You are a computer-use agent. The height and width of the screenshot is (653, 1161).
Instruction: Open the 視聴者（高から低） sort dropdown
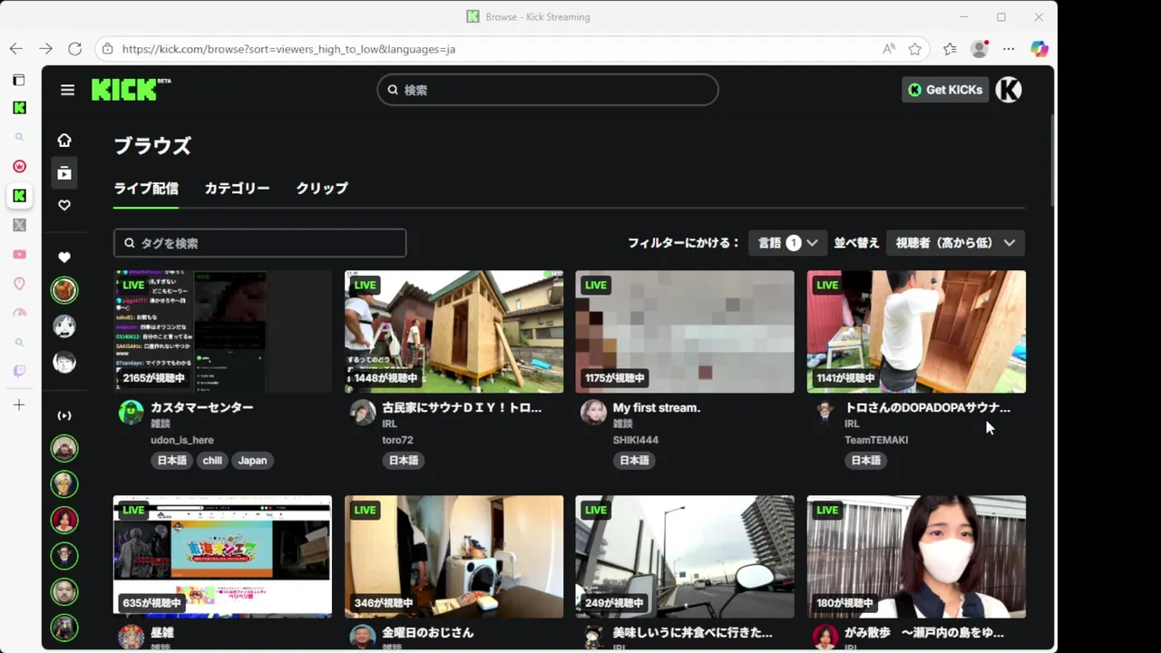[x=955, y=243]
